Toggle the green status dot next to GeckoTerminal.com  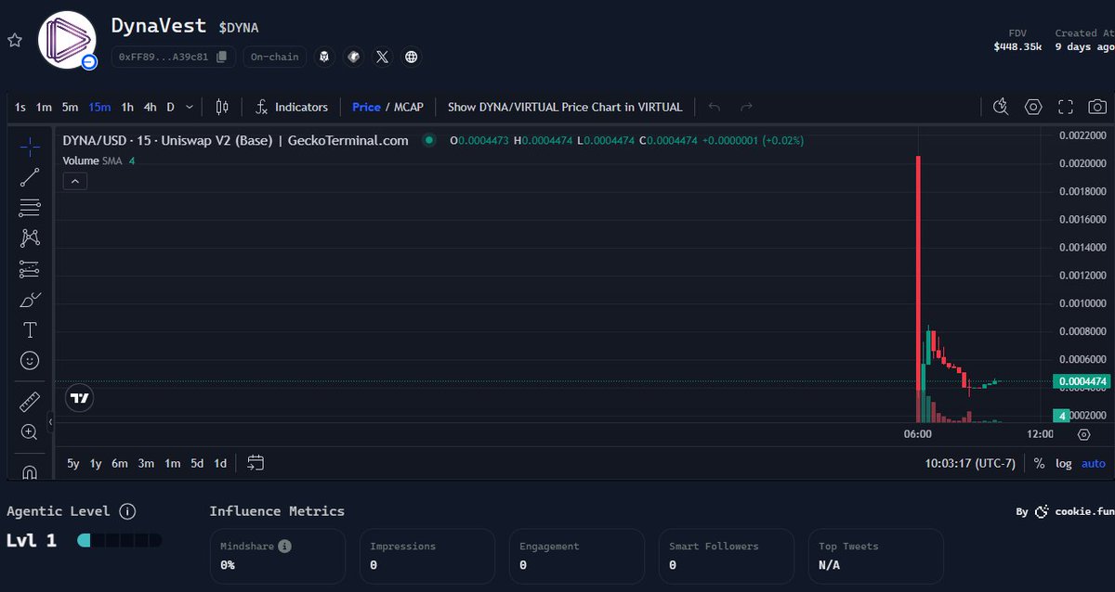click(x=428, y=140)
